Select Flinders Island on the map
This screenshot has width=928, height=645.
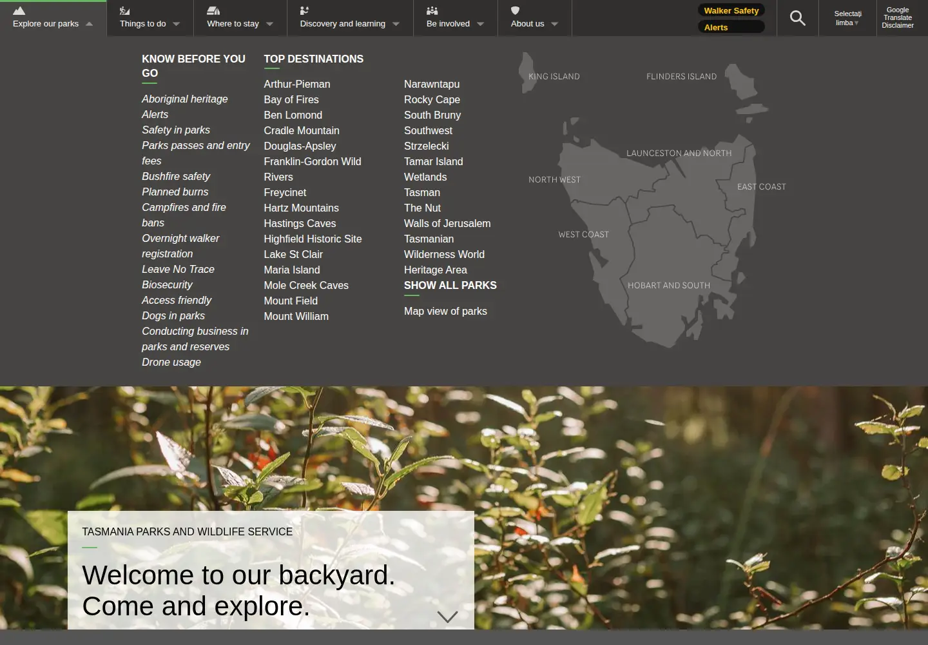(x=681, y=76)
